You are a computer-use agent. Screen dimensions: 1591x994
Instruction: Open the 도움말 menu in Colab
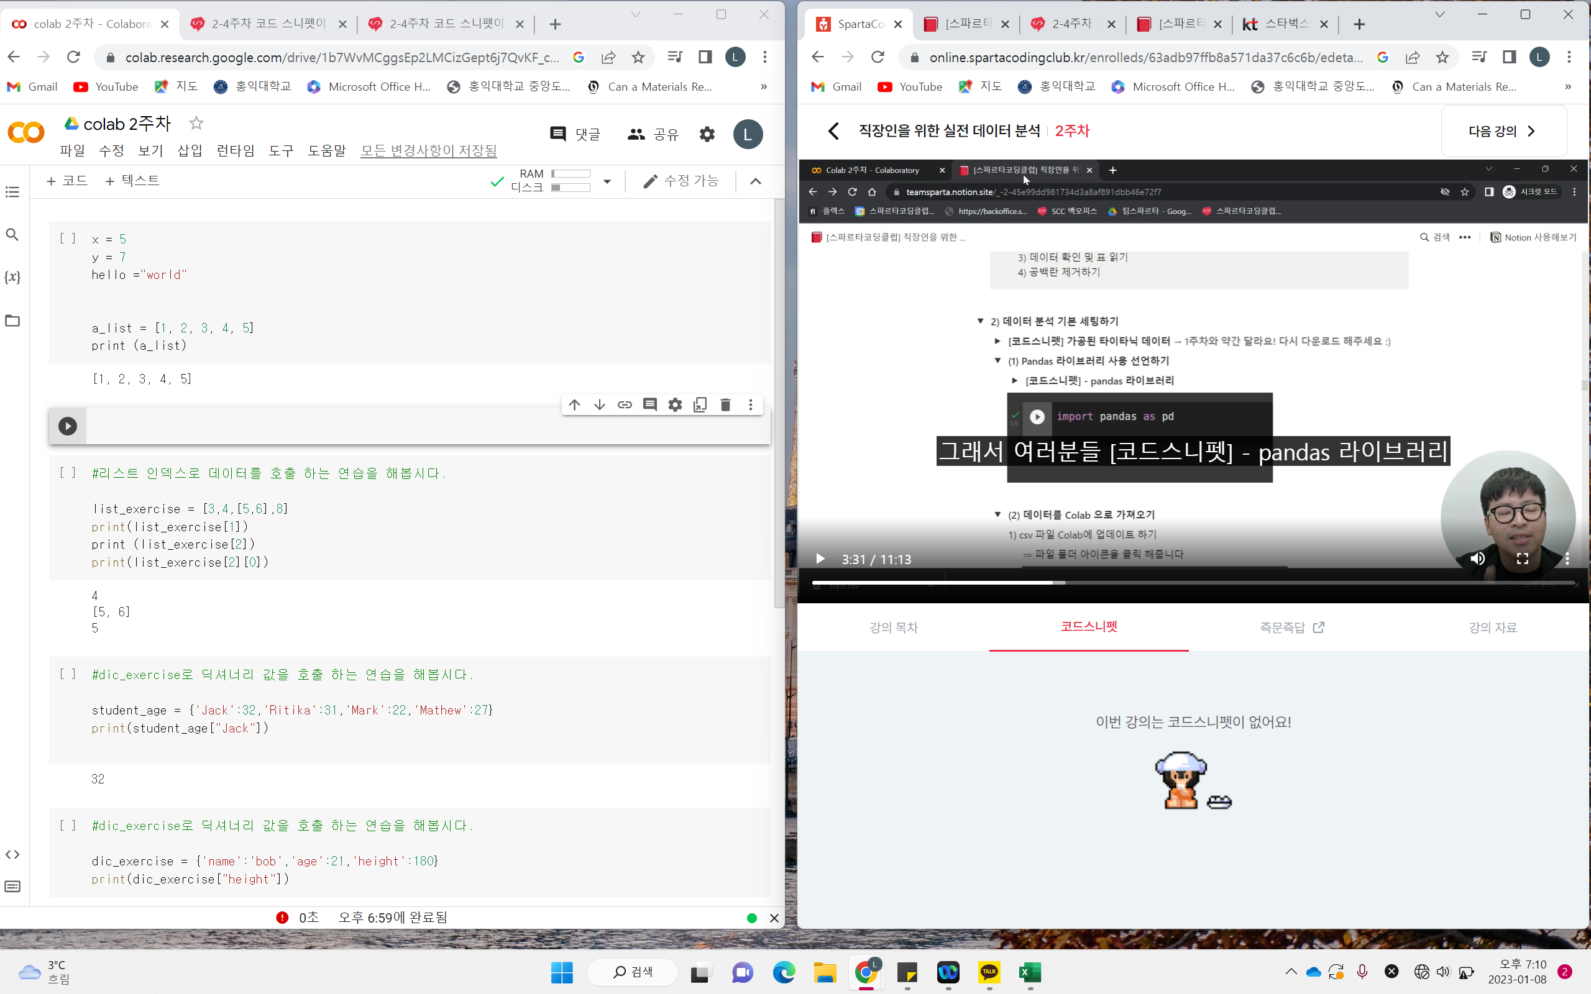point(327,150)
